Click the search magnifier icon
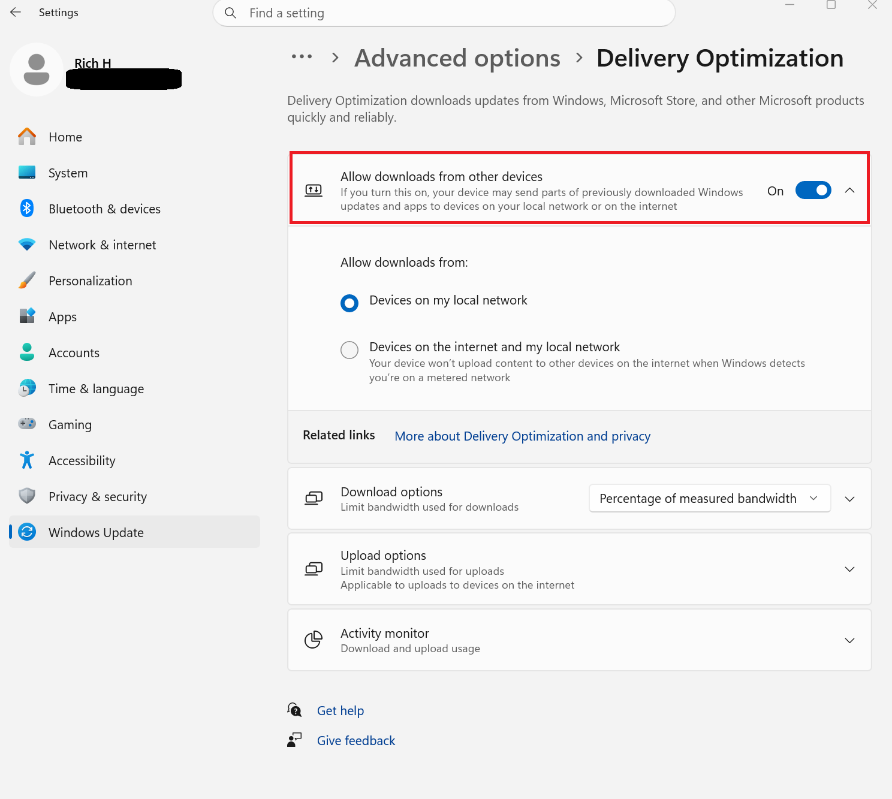892x799 pixels. tap(230, 13)
